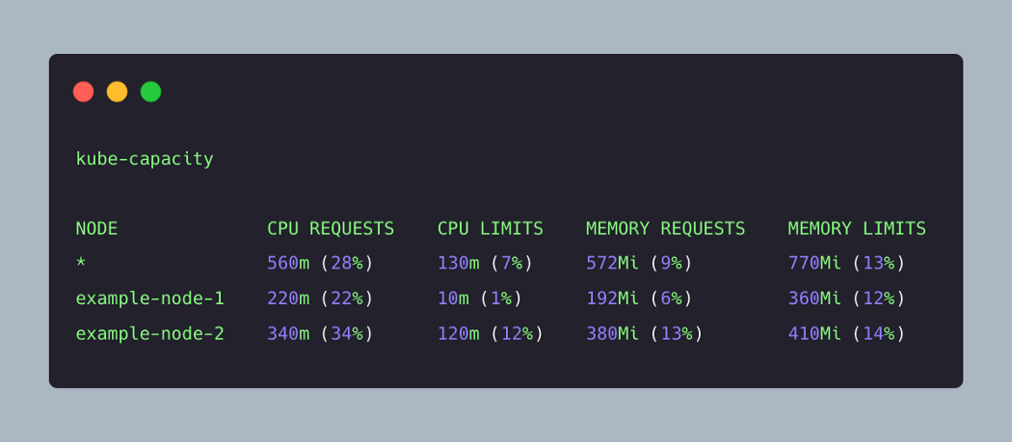Screen dimensions: 1012x442
Task: Click the asterisk totals row label
Action: (81, 263)
